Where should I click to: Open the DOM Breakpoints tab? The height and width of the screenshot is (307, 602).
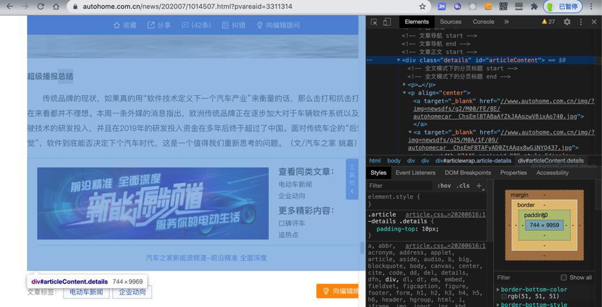[x=467, y=173]
